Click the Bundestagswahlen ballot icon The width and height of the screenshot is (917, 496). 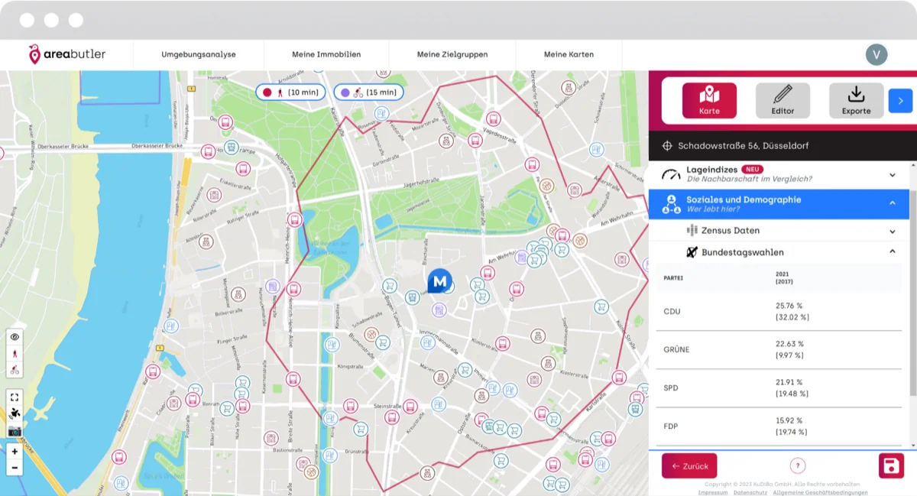[x=692, y=252]
